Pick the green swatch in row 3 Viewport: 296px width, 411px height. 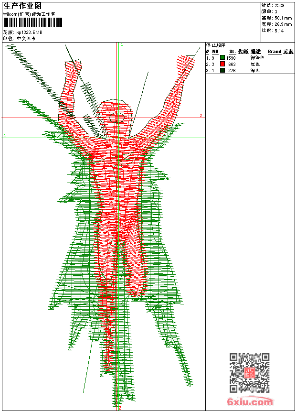coord(222,70)
